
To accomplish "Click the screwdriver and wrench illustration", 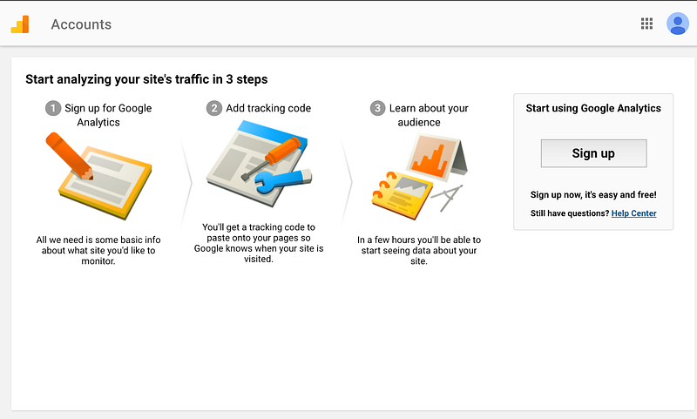I will tap(259, 164).
